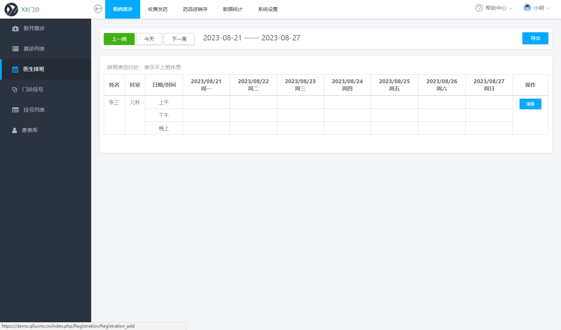Click the 门诊挂号 stethoscope icon
The height and width of the screenshot is (330, 561).
coord(15,90)
